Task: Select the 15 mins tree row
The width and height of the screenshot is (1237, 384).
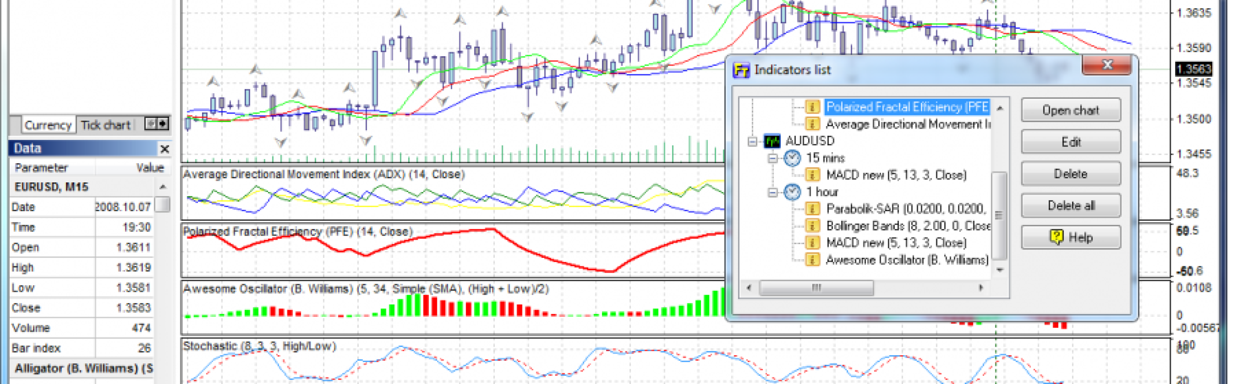Action: point(825,158)
